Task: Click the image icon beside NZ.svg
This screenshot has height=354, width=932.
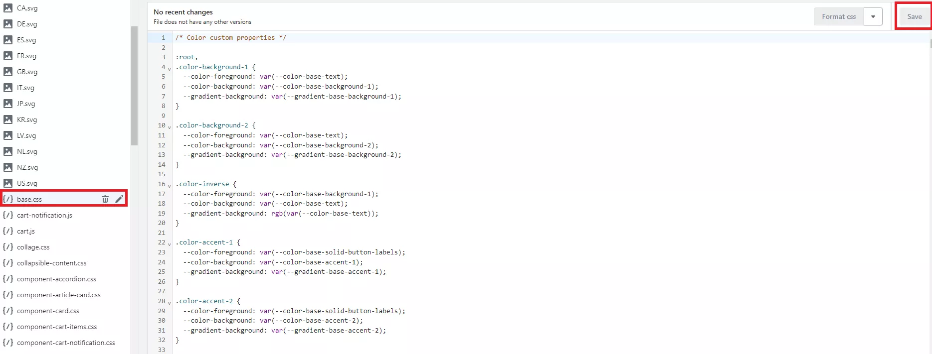Action: pyautogui.click(x=8, y=167)
